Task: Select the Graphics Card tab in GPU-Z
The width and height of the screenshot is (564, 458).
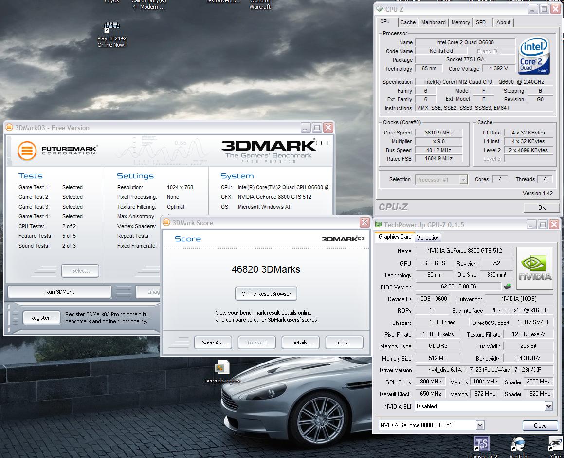Action: point(395,237)
